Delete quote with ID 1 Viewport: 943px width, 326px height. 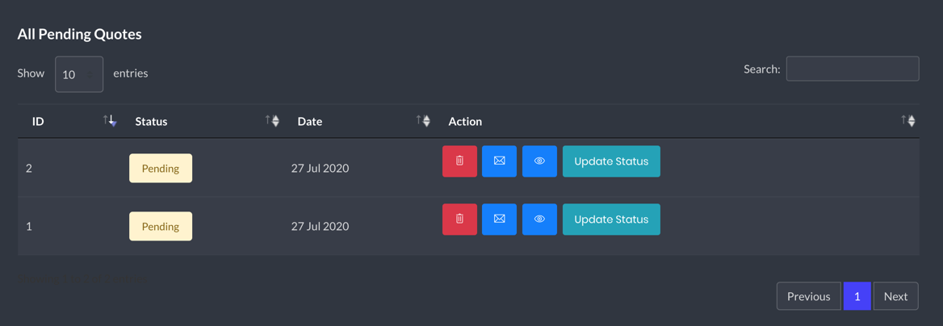pos(459,219)
